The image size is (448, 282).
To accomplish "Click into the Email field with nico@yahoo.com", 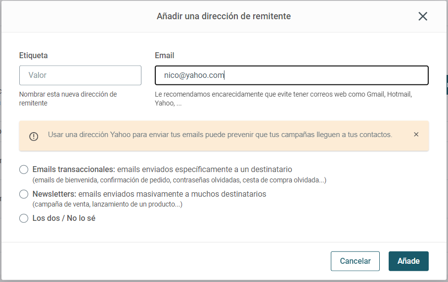I will point(291,75).
